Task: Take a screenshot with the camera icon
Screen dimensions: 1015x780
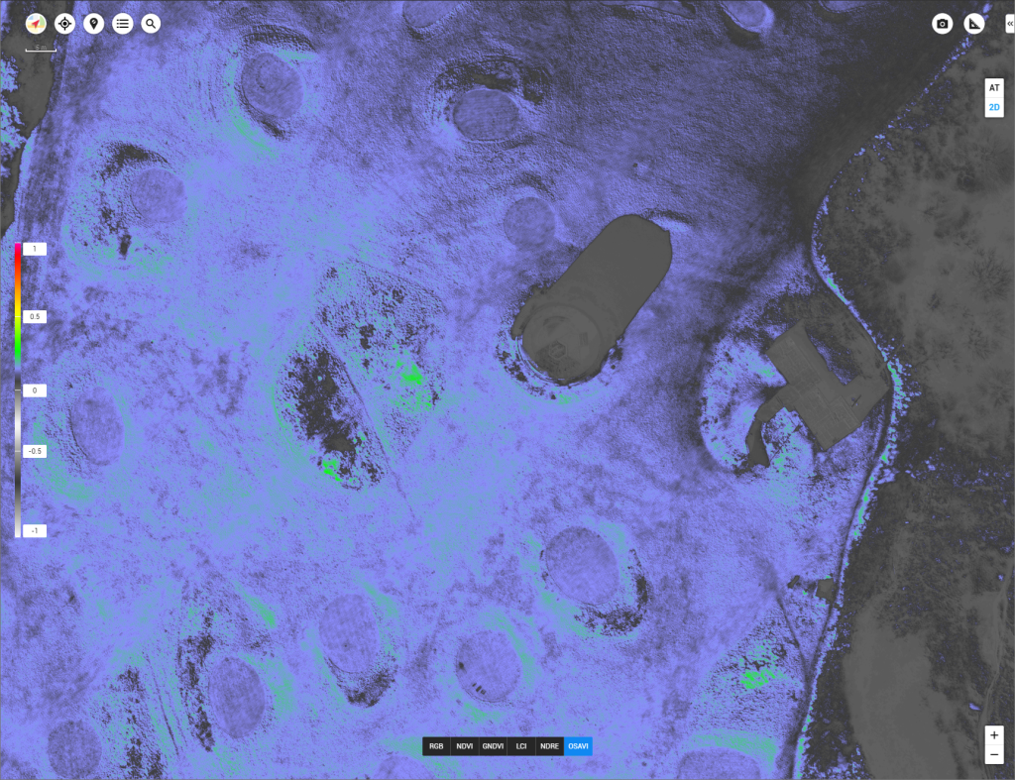Action: point(943,24)
